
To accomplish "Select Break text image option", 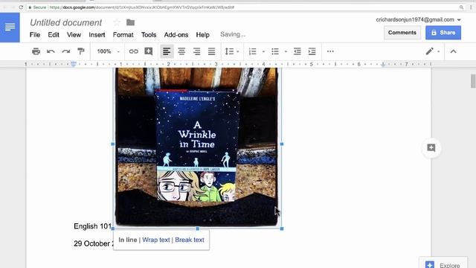I will [190, 240].
